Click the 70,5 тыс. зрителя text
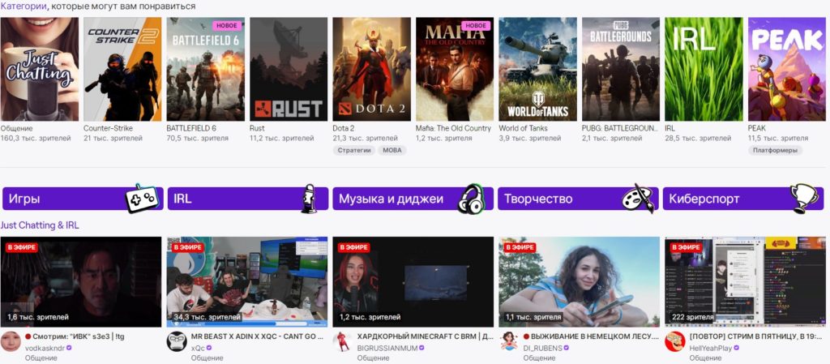830x364 pixels. 198,138
